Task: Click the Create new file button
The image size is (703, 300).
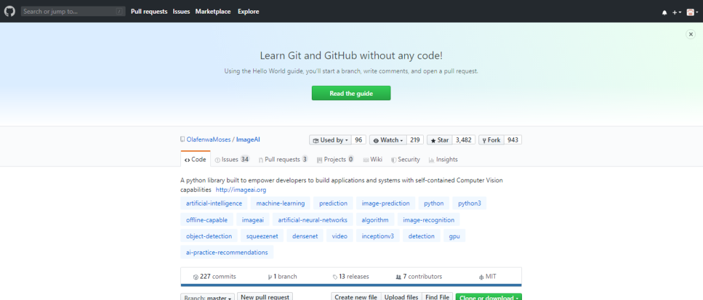Action: click(x=356, y=297)
